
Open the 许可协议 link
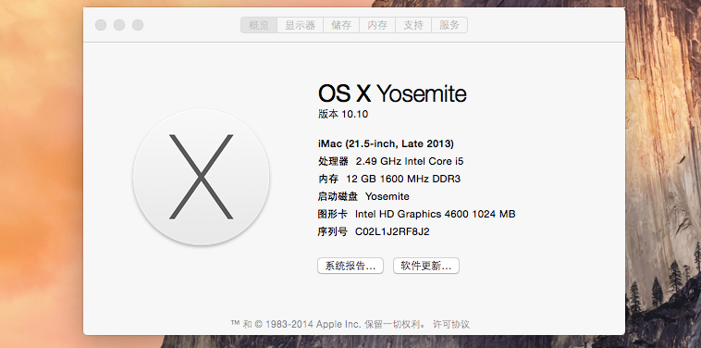tap(451, 324)
